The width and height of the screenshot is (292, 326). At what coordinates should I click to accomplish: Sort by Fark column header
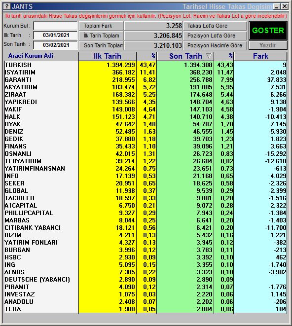coord(260,56)
